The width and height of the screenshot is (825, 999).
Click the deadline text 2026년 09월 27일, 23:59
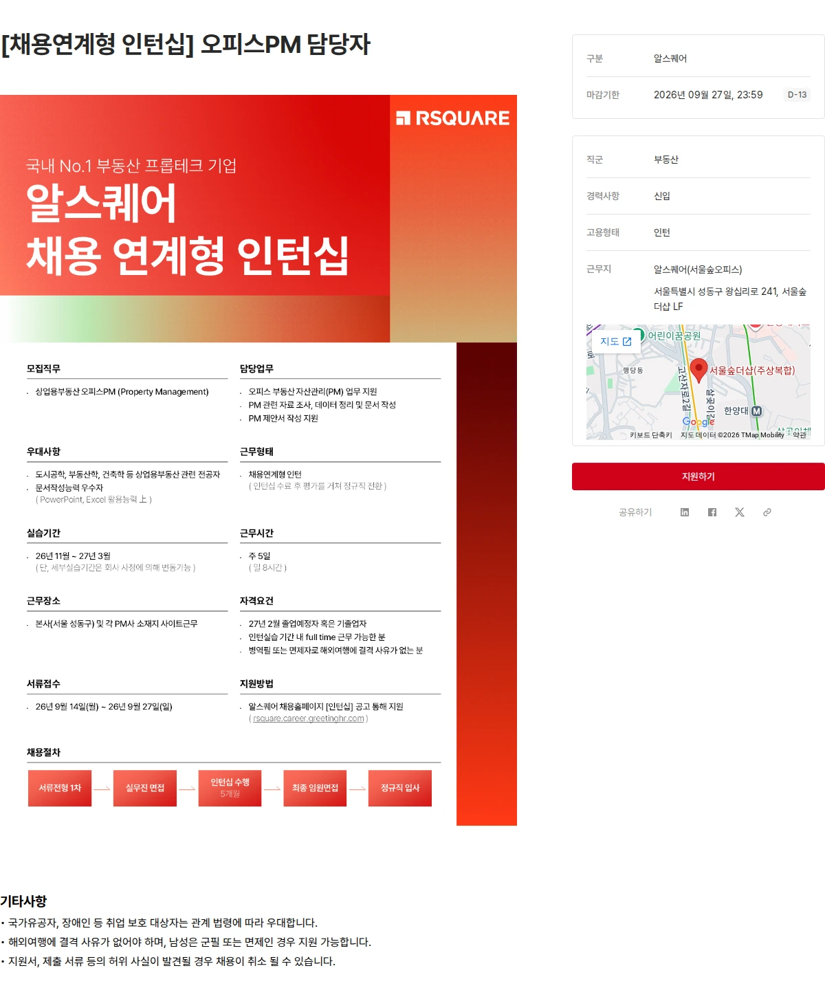(708, 95)
